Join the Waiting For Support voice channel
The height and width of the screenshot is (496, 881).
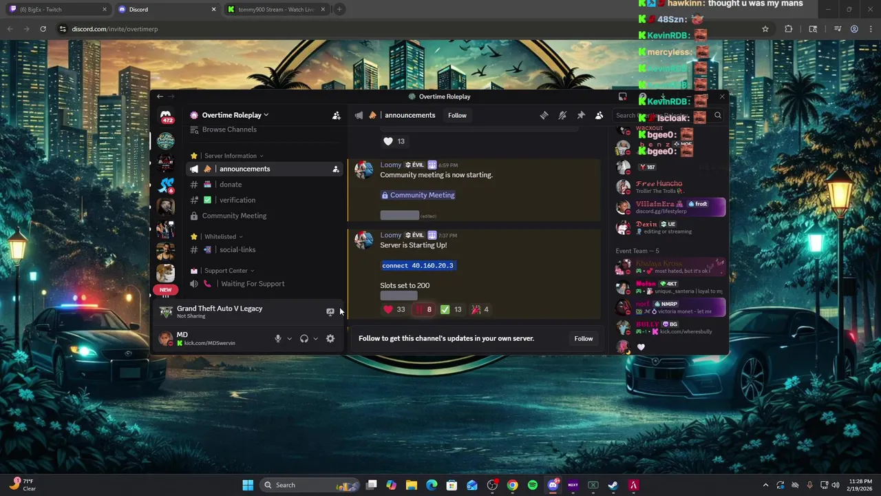click(264, 284)
